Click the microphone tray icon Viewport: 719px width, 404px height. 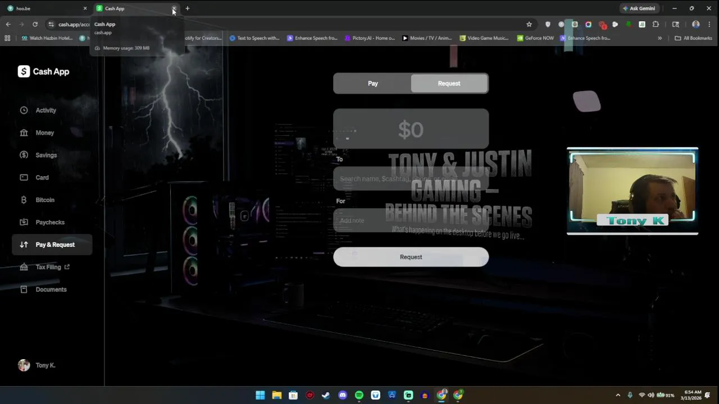630,395
